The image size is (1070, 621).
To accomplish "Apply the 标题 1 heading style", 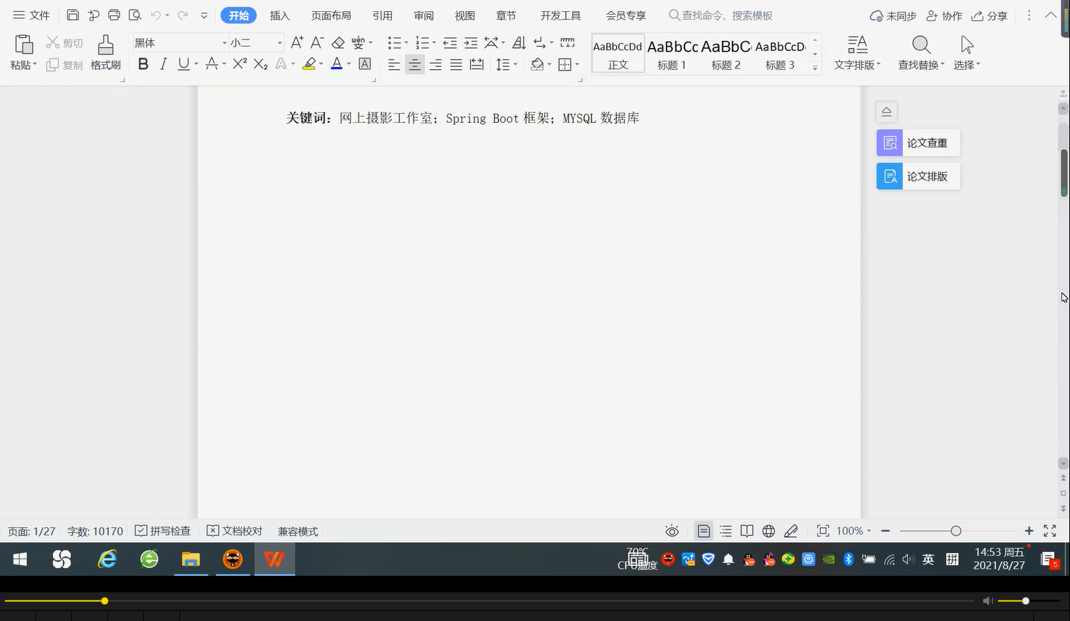I will [x=671, y=54].
